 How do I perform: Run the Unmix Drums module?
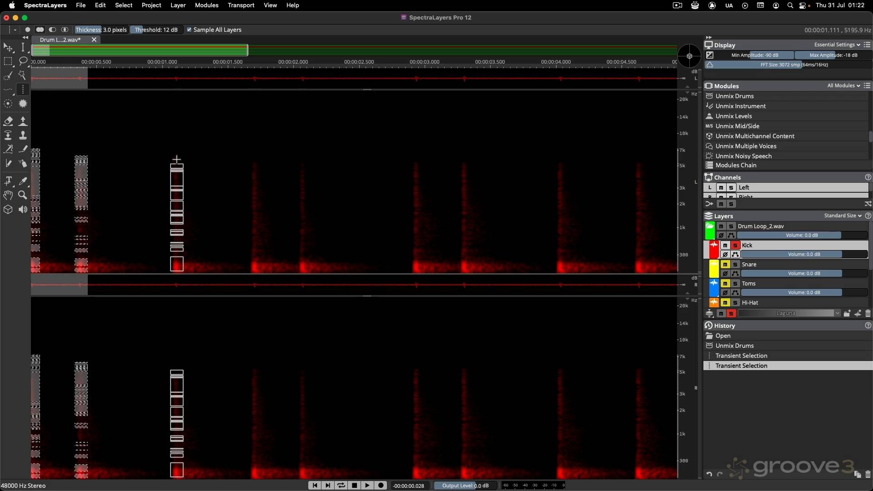coord(734,96)
